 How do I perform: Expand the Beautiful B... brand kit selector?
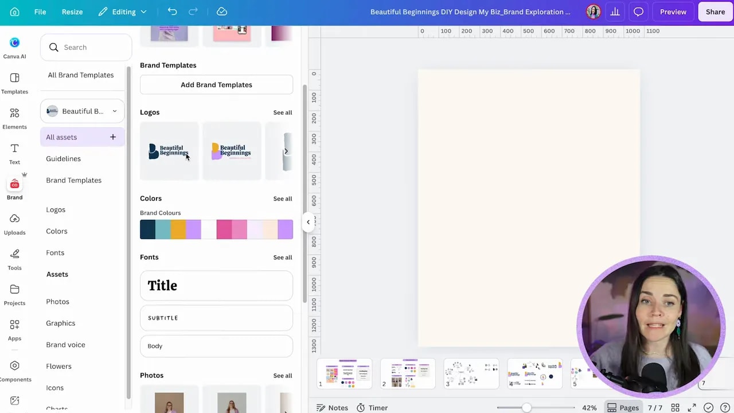coord(82,111)
